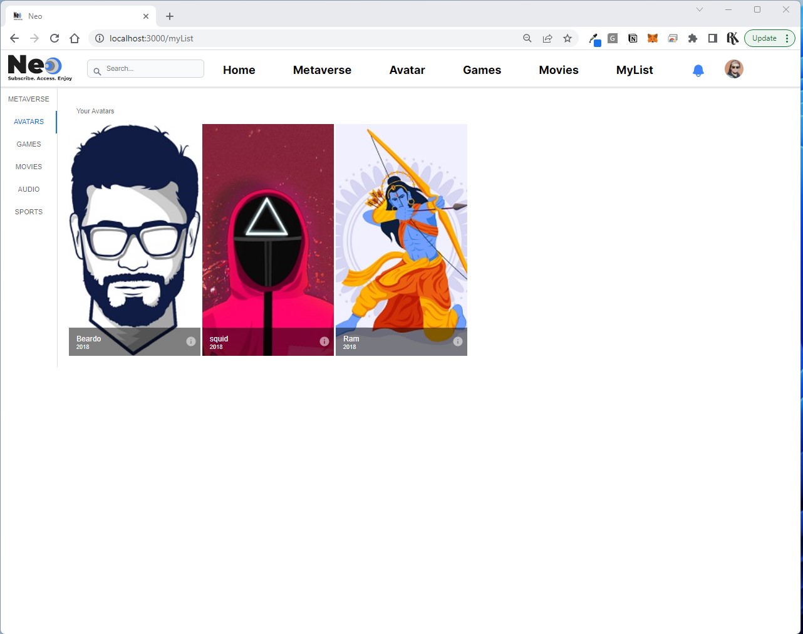The width and height of the screenshot is (803, 634).
Task: Open Avatar in top navigation
Action: coord(407,70)
